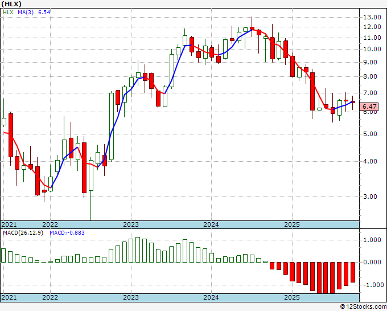Click the 1.000 MACD axis label
The image size is (387, 311).
pos(372,240)
